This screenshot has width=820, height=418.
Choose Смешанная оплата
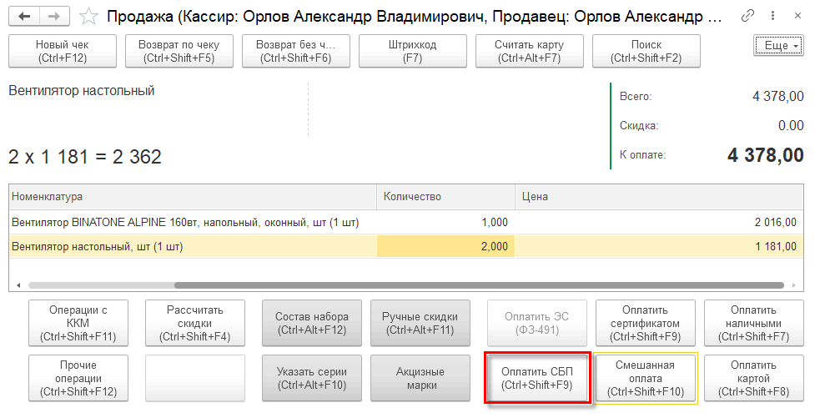[646, 378]
